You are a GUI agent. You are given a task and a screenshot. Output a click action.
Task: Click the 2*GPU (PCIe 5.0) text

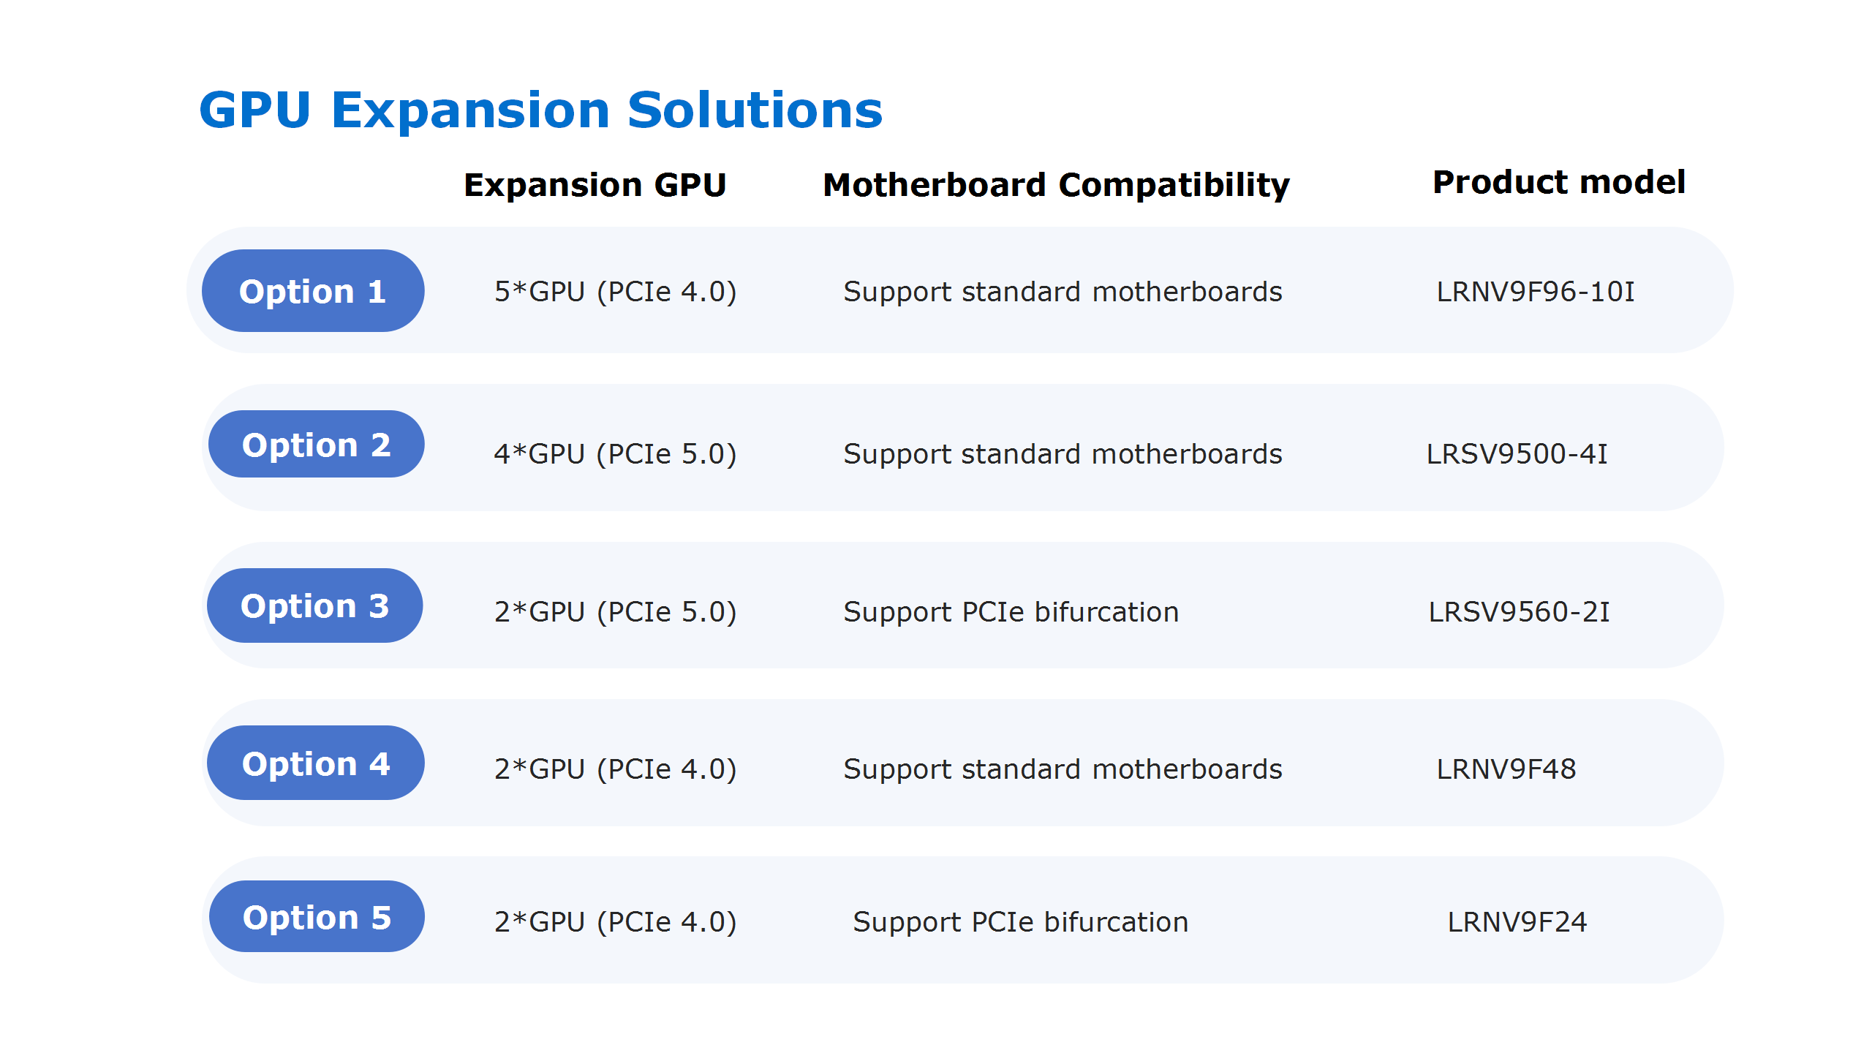(x=615, y=613)
